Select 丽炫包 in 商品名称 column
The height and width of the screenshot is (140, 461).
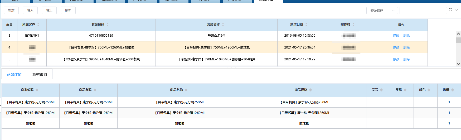179,123
